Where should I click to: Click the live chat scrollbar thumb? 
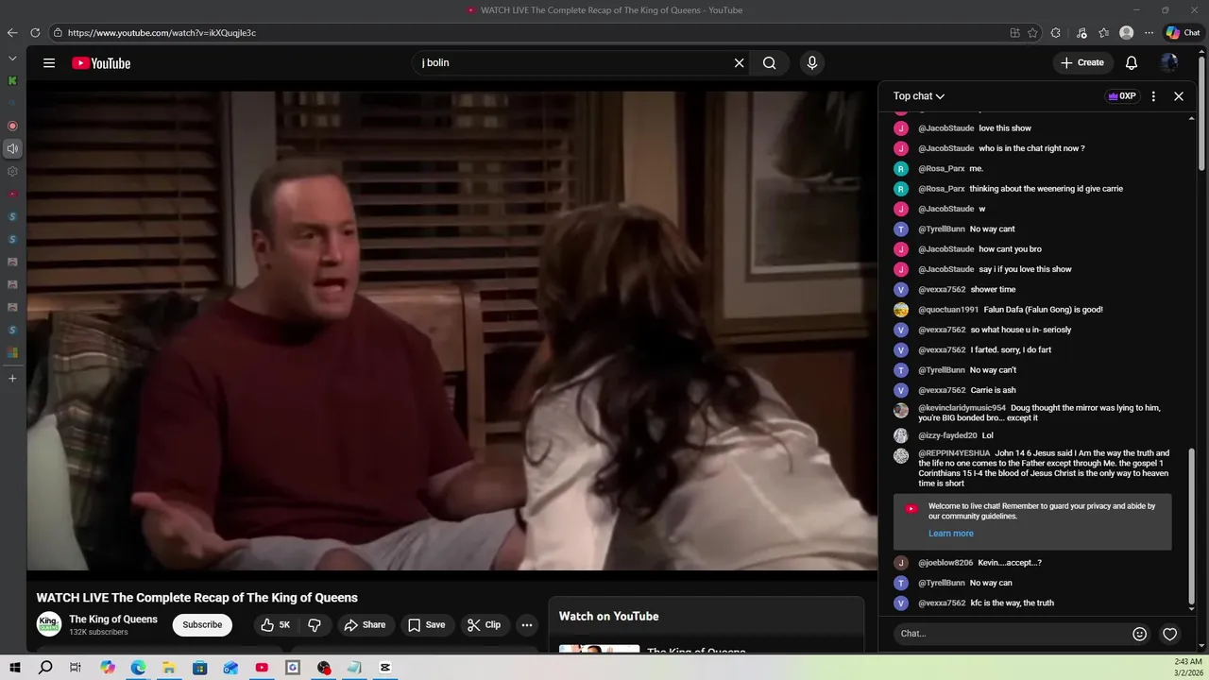coord(1192,528)
